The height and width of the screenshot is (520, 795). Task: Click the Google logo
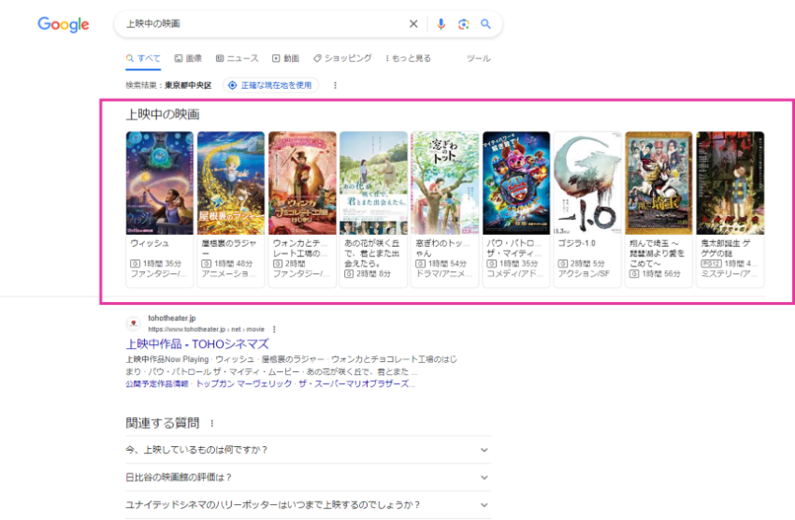point(64,24)
